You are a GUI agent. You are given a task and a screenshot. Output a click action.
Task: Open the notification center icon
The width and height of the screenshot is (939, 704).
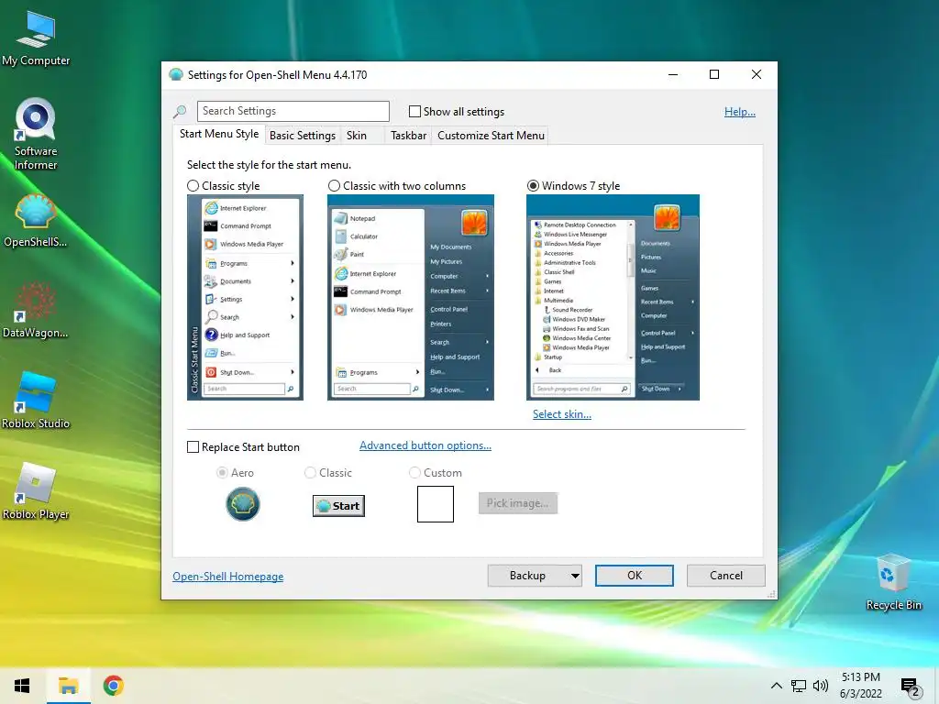[x=911, y=687]
